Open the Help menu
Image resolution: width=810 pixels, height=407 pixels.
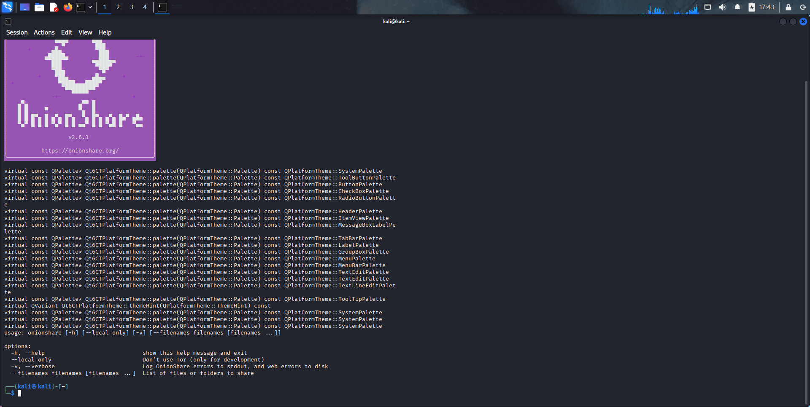click(105, 32)
